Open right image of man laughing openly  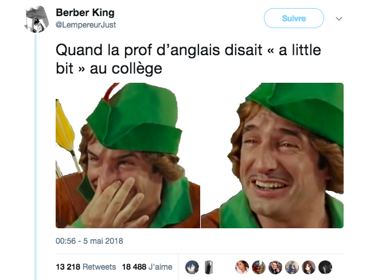coord(272,155)
